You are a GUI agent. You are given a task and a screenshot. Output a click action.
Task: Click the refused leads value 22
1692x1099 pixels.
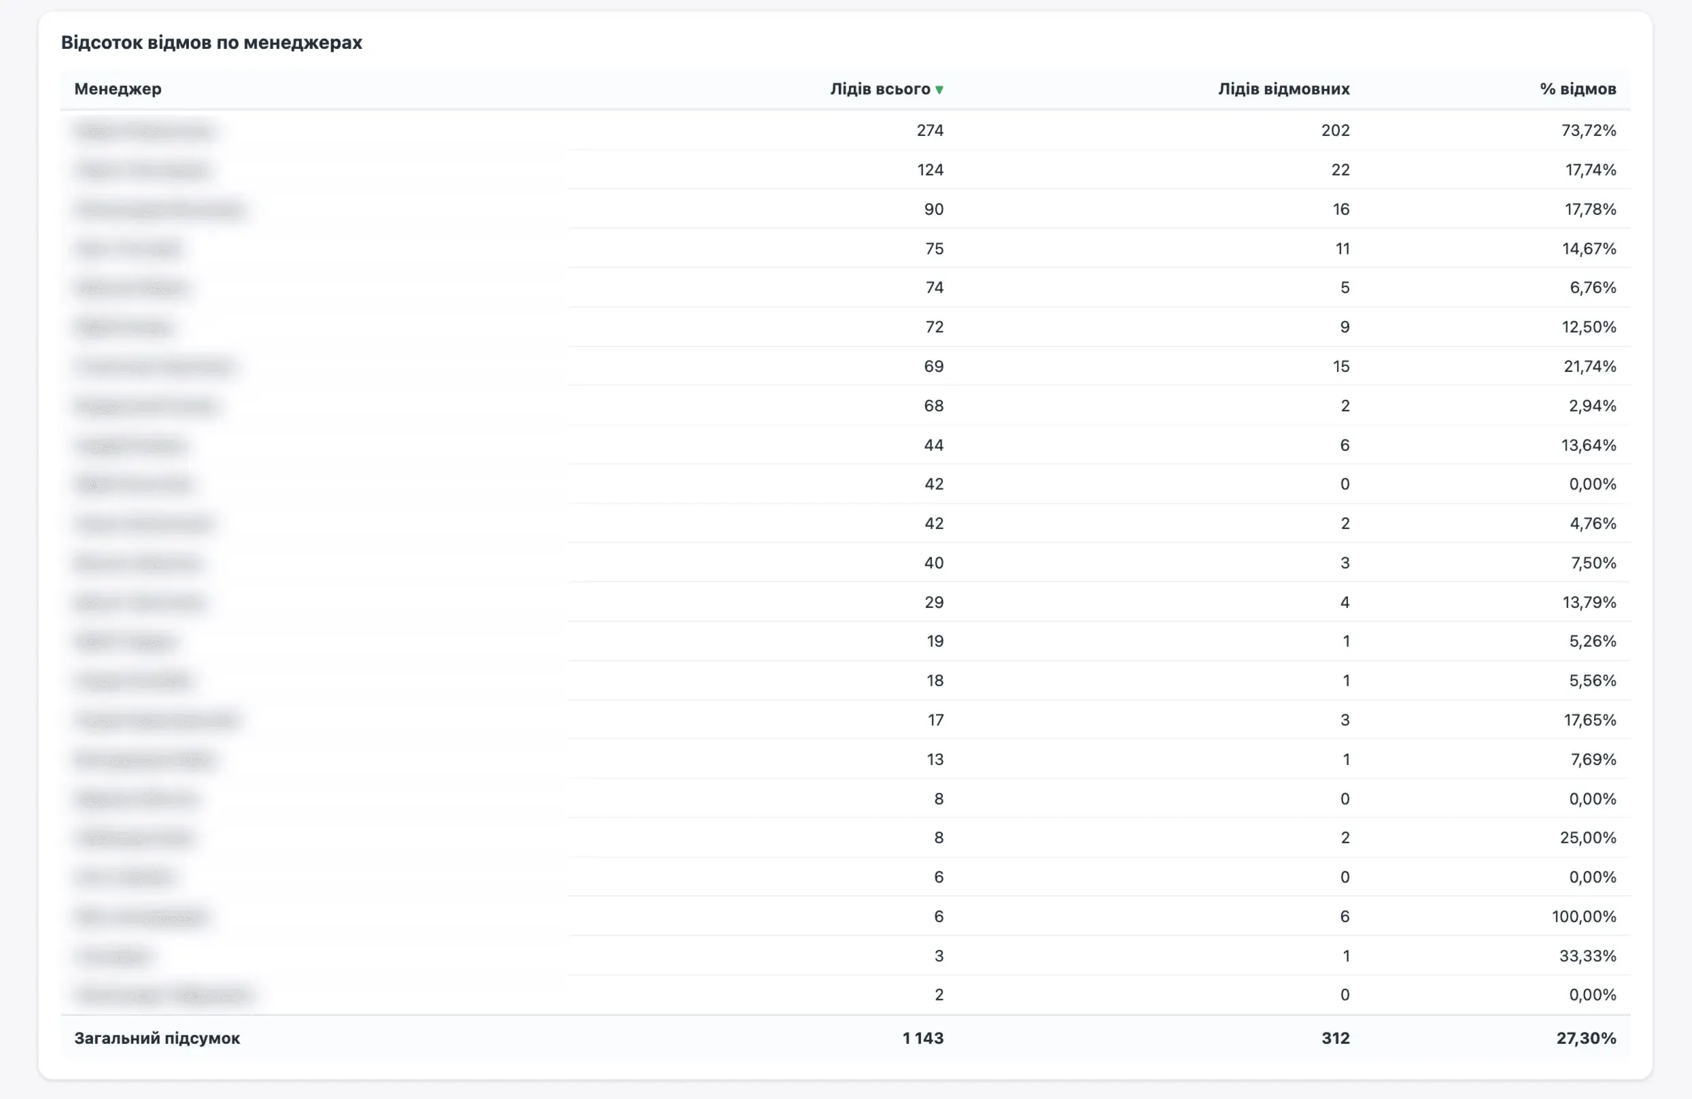point(1341,170)
